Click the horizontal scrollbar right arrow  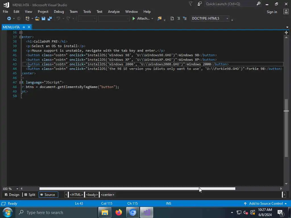point(281,189)
